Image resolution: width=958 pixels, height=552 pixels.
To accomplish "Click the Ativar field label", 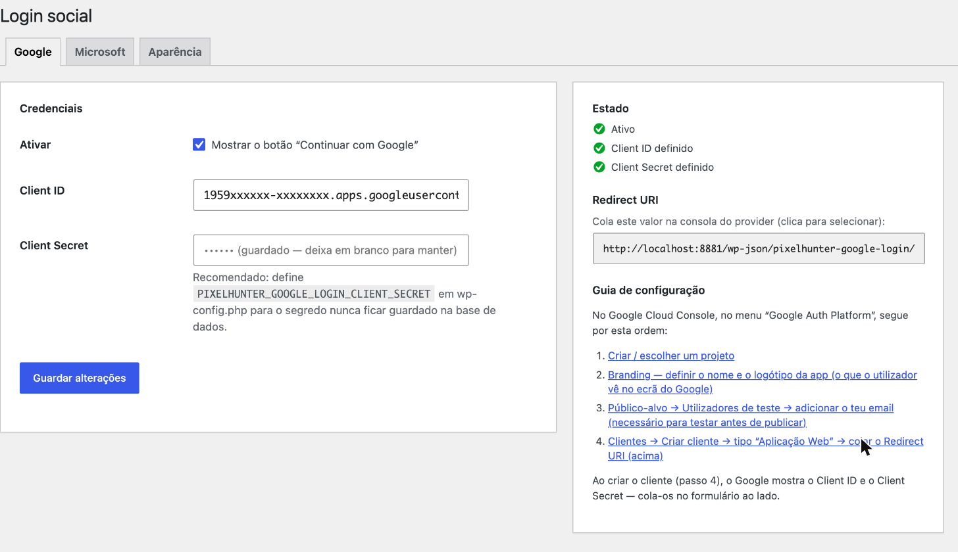I will pyautogui.click(x=36, y=145).
